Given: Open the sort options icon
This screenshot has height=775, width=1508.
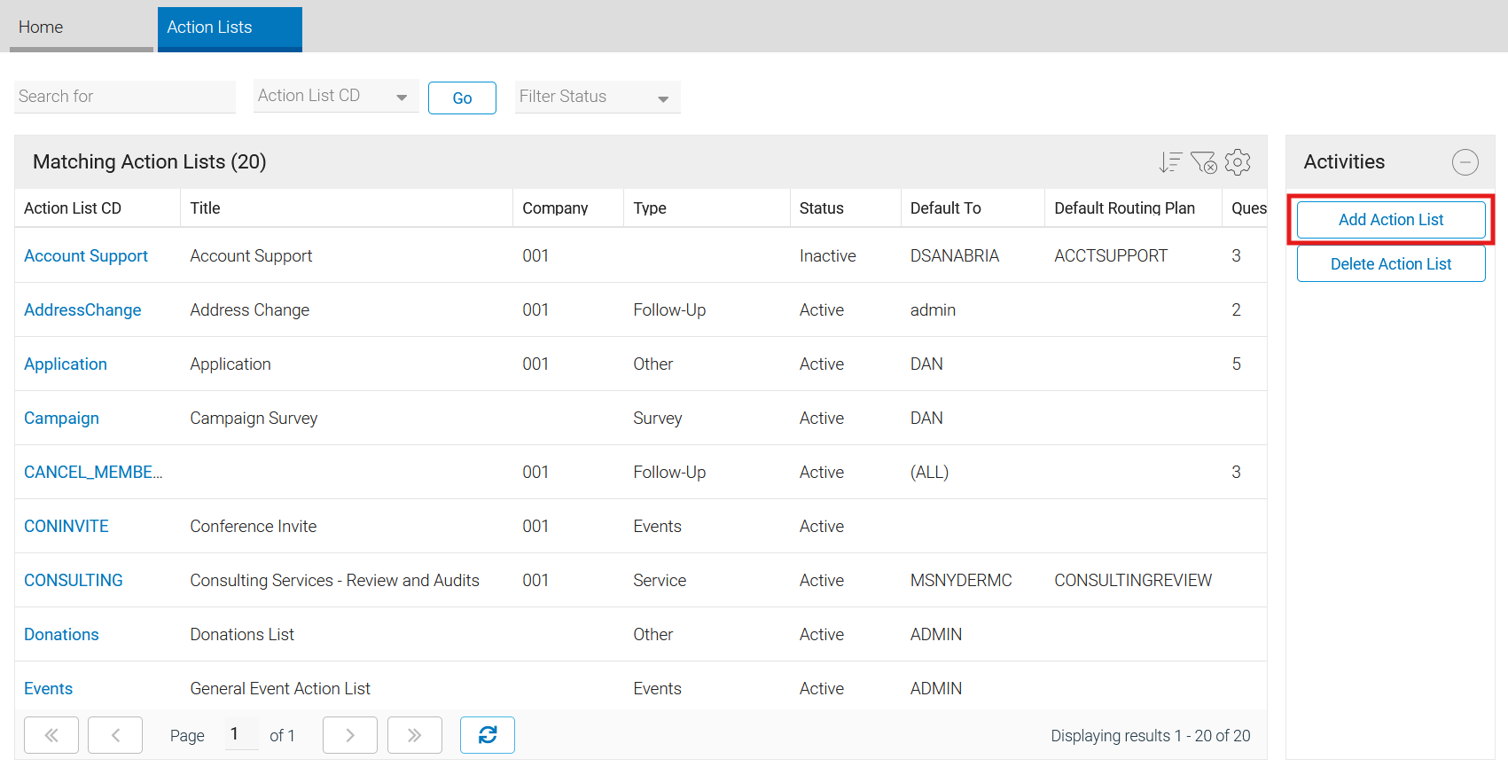Looking at the screenshot, I should pos(1170,162).
